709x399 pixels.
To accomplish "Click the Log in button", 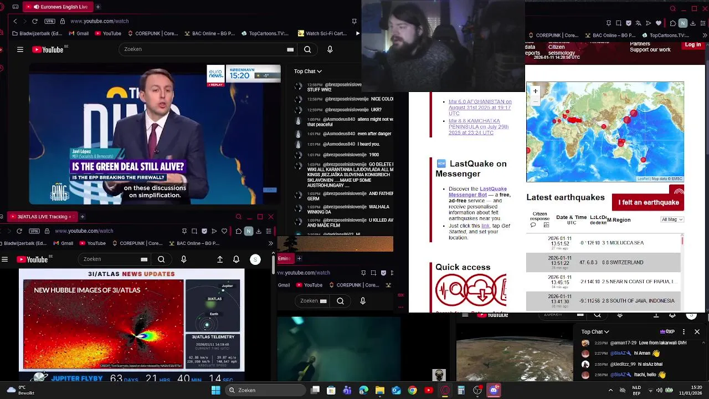I will [x=693, y=45].
